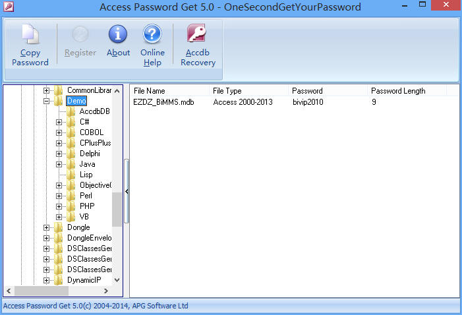Expand the Java folder node
The height and width of the screenshot is (315, 462).
tap(59, 164)
